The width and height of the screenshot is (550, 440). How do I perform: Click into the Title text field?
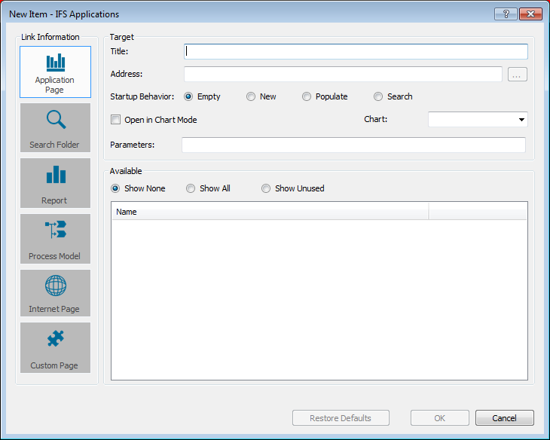tap(356, 51)
